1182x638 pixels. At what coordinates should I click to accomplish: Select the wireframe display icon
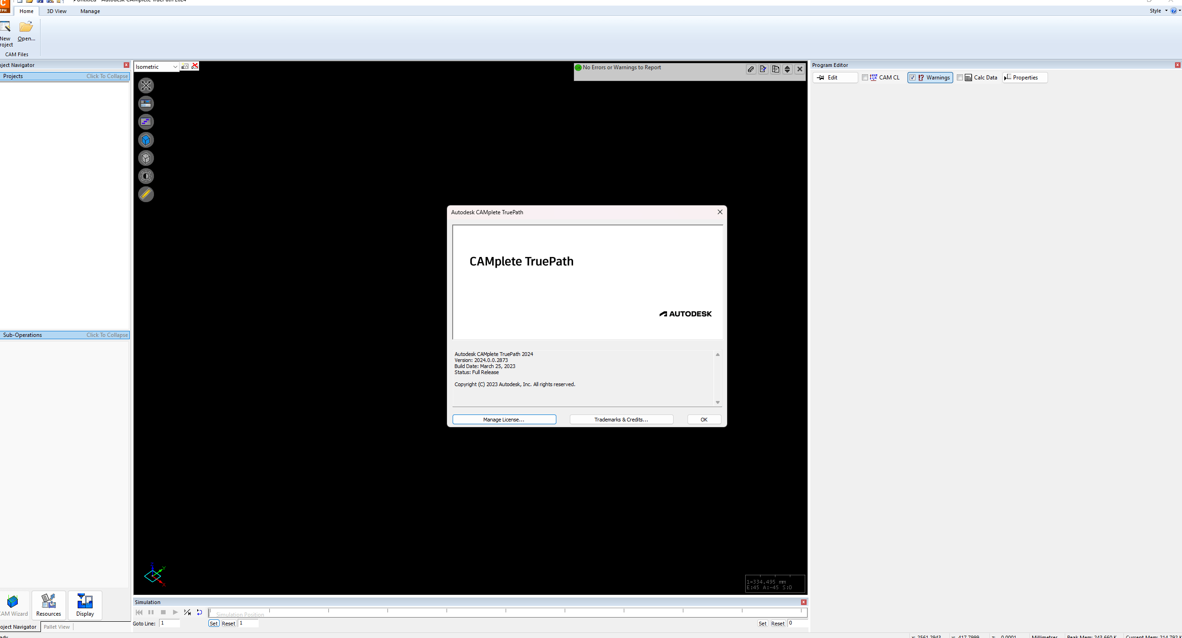tap(146, 157)
